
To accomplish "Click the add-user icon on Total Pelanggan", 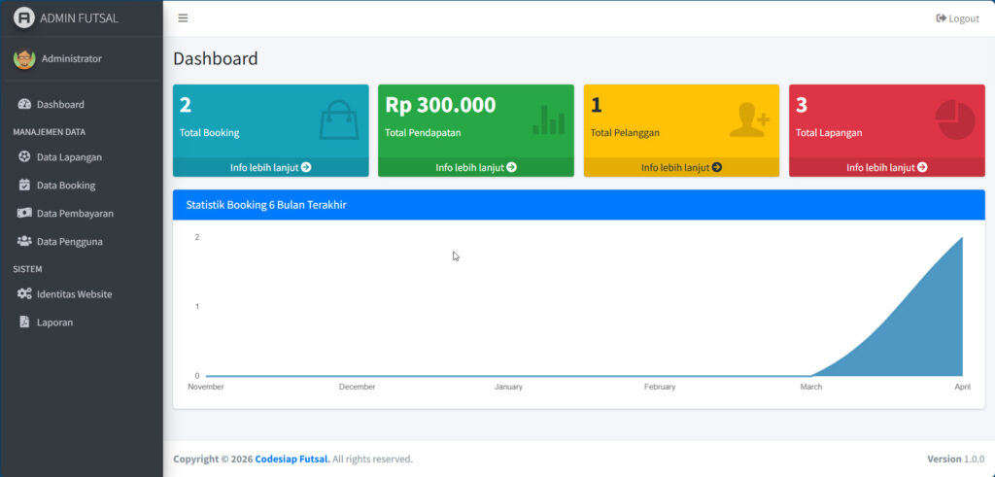I will [749, 119].
